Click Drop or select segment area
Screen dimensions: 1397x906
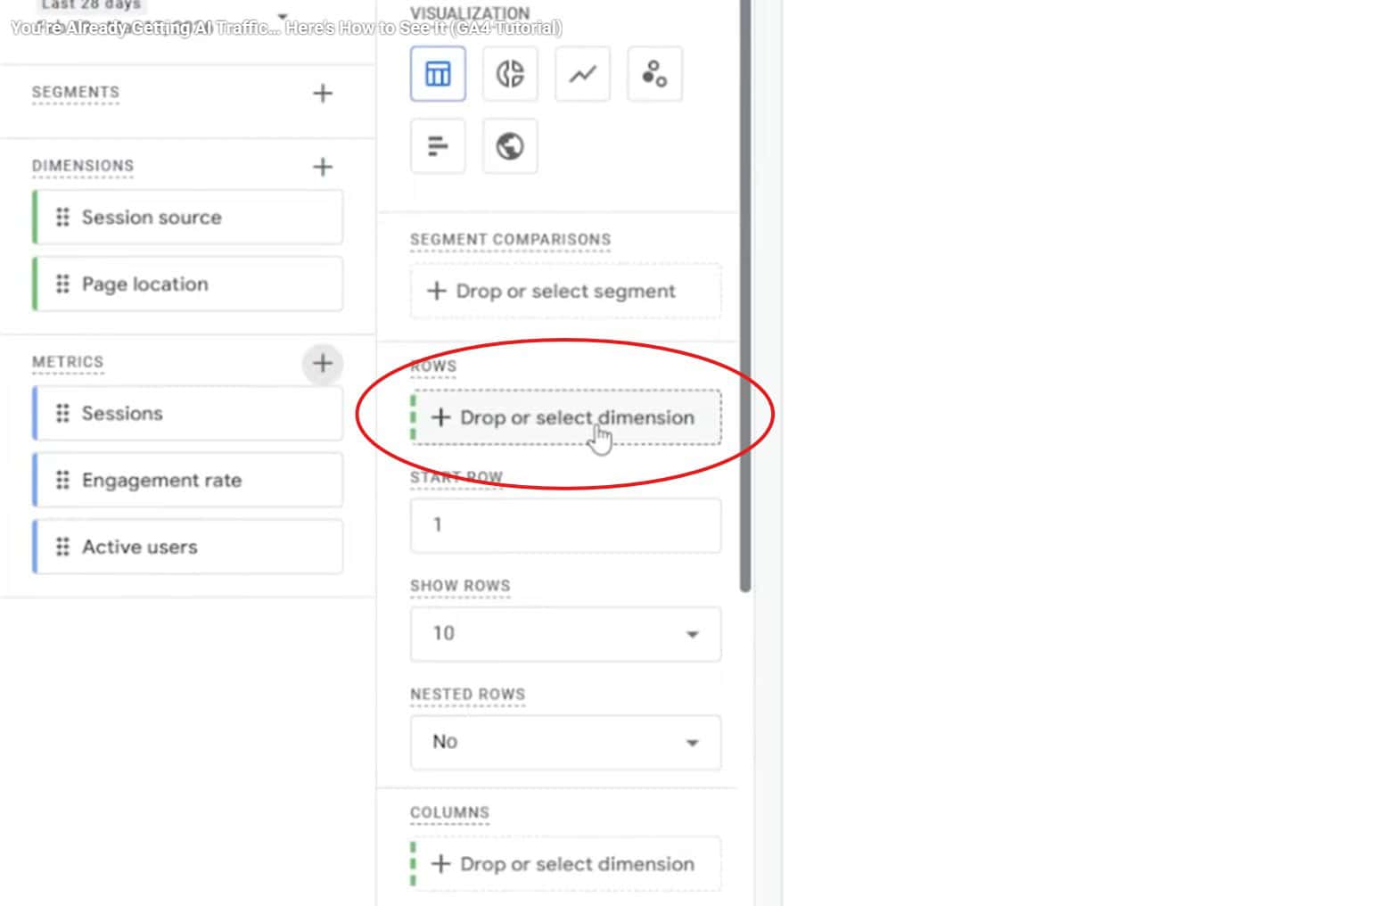(565, 292)
